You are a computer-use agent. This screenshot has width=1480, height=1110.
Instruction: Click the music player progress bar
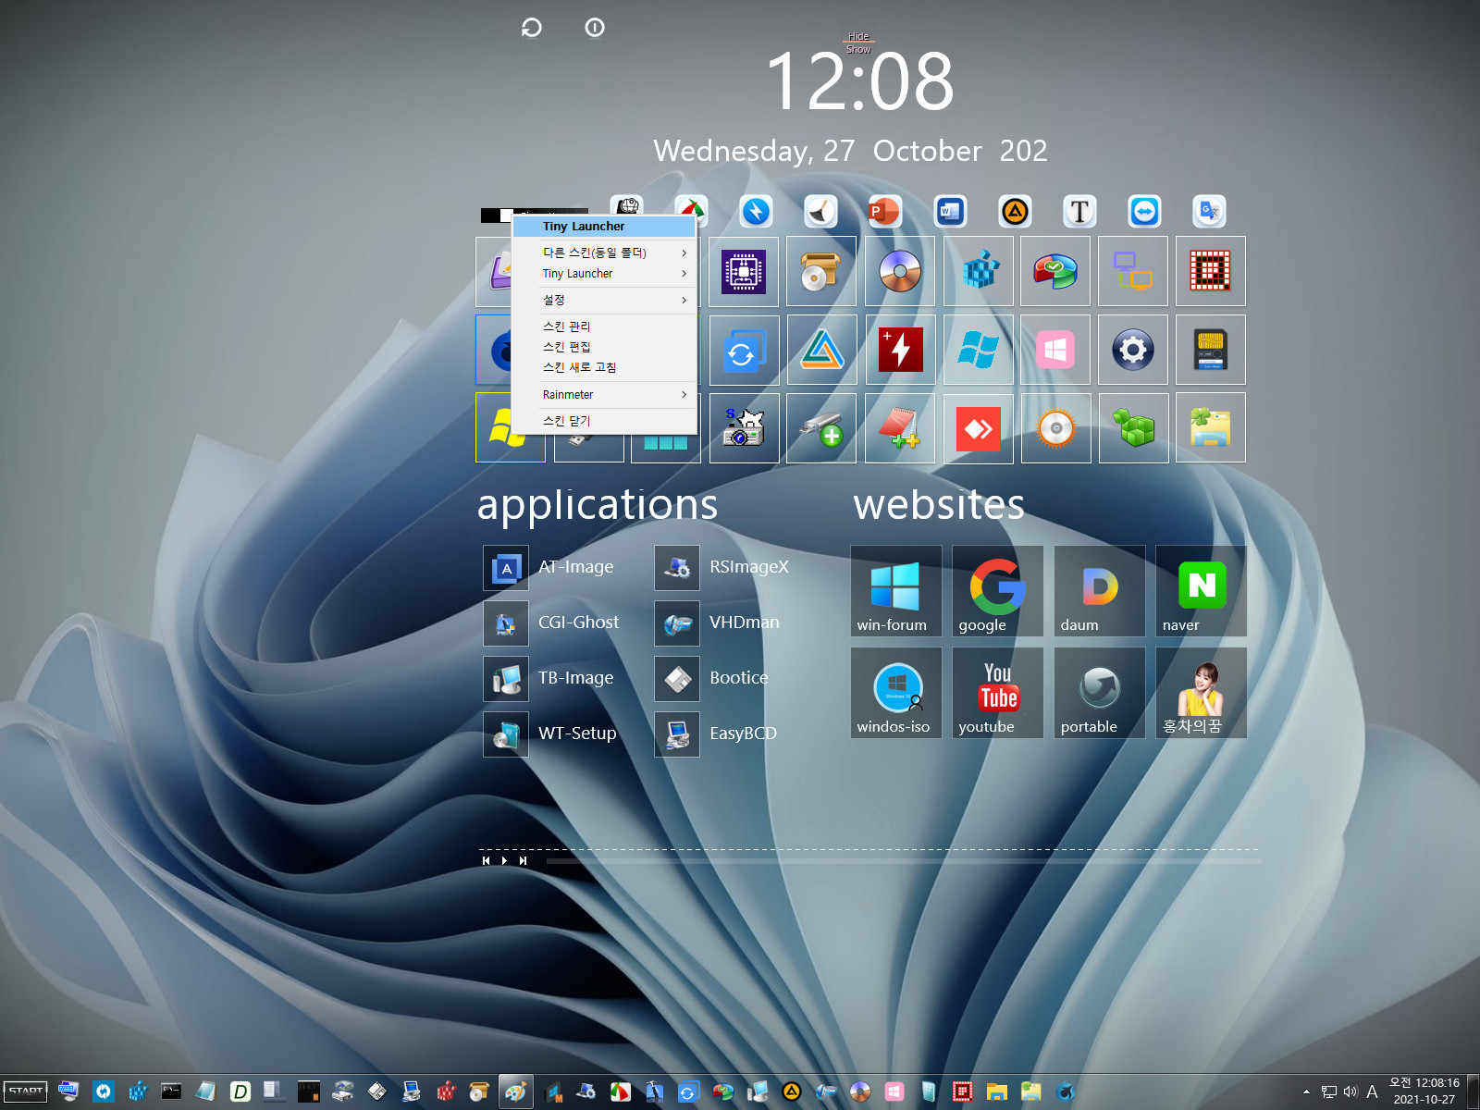(x=904, y=861)
